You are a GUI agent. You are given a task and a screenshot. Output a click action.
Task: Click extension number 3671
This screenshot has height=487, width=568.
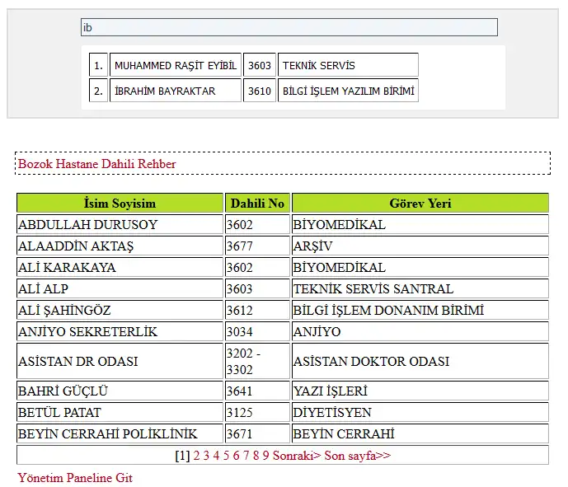257,433
